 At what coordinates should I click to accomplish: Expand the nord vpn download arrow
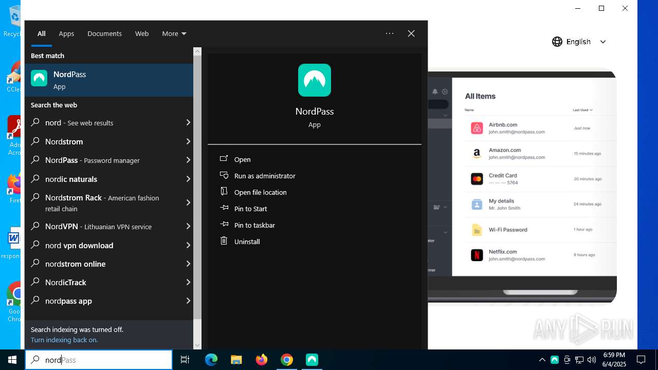click(x=188, y=245)
